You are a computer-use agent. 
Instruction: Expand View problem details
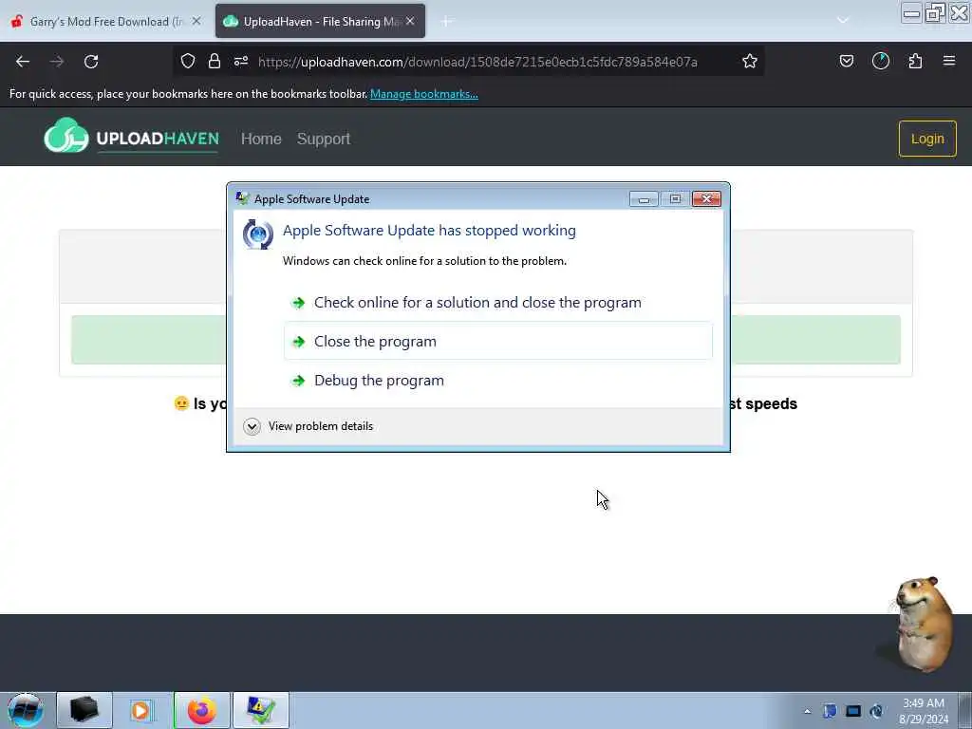click(308, 426)
